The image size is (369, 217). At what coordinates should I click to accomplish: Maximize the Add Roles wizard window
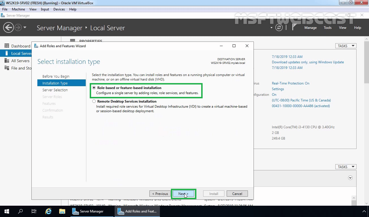(234, 46)
